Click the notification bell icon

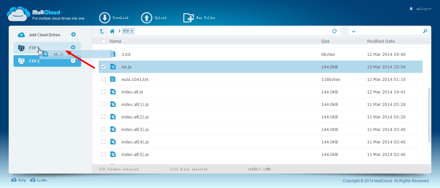coord(411,9)
